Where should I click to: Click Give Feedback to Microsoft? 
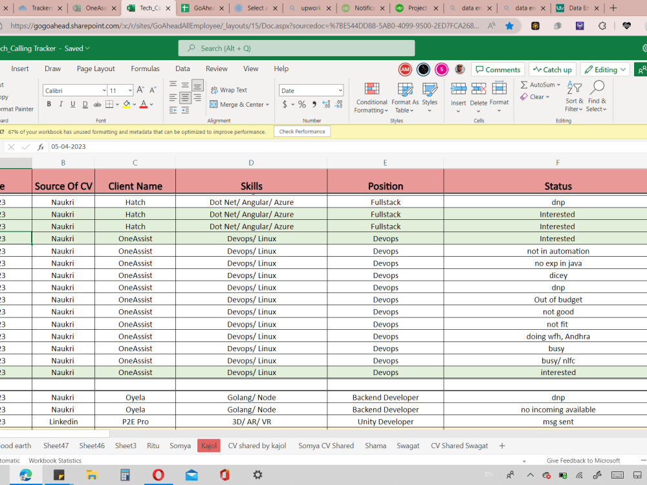tap(583, 460)
